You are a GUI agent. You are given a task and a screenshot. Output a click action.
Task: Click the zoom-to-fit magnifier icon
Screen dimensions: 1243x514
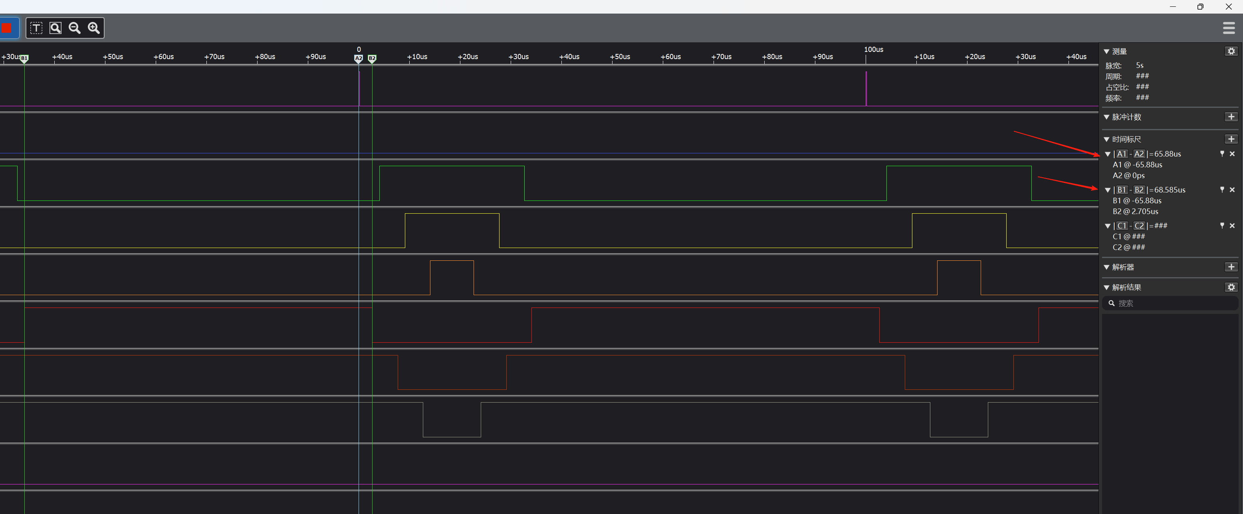pyautogui.click(x=56, y=28)
